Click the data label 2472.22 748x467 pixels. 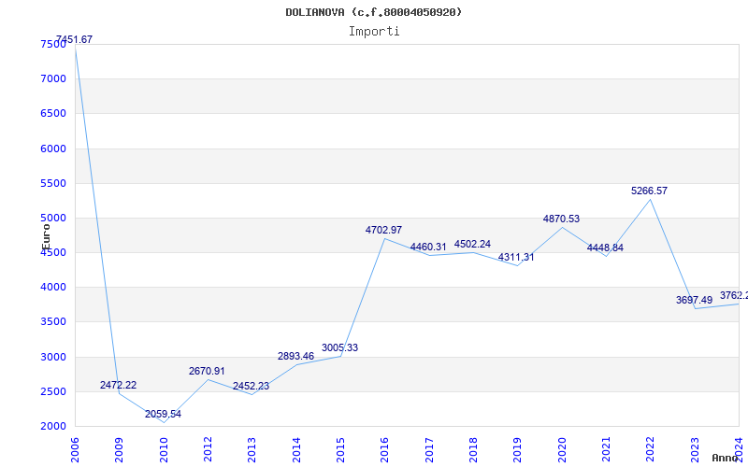[119, 385]
